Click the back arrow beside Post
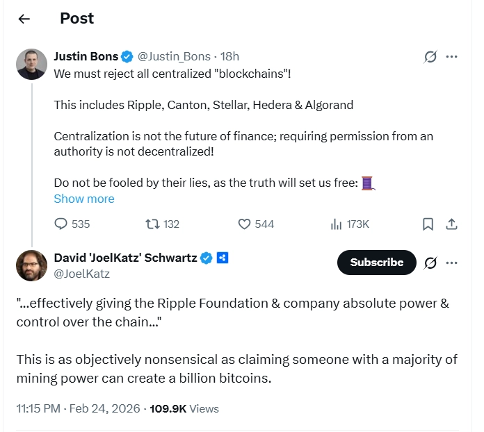 [x=24, y=19]
